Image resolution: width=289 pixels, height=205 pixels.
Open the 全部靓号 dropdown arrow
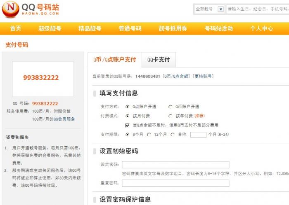(220, 9)
